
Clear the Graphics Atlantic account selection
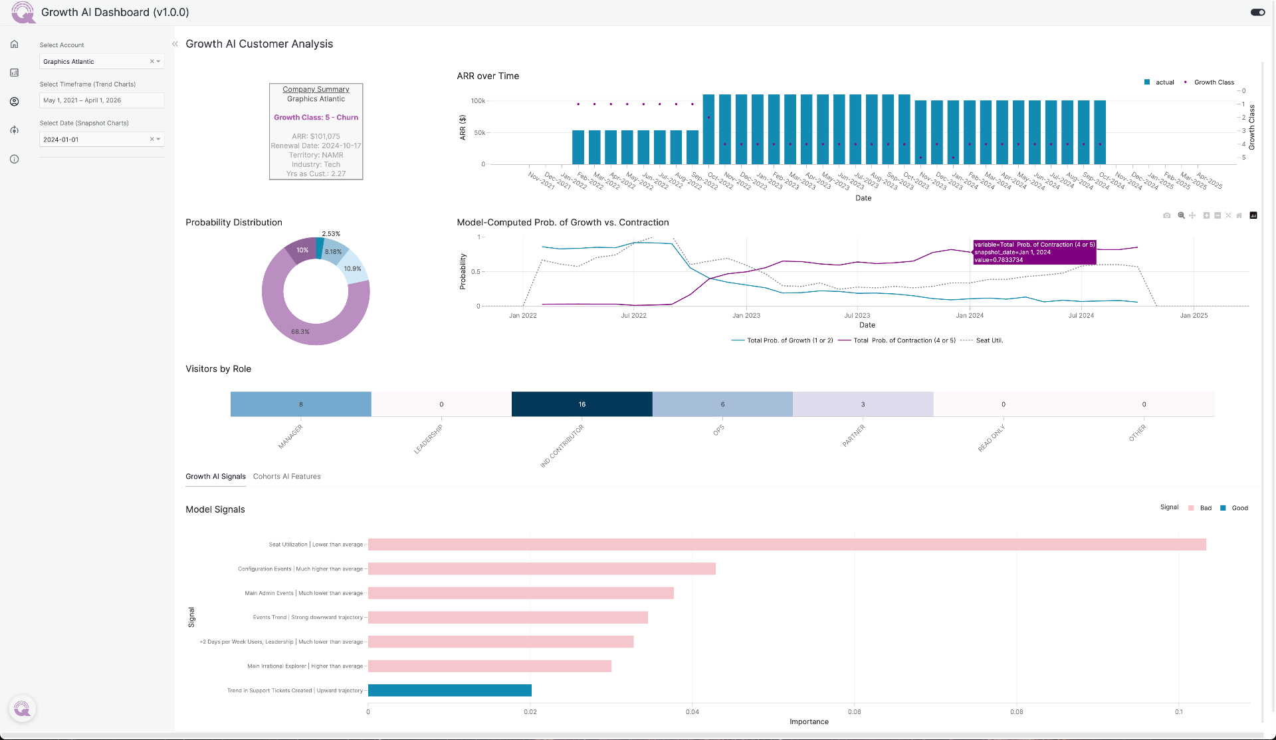[x=152, y=61]
